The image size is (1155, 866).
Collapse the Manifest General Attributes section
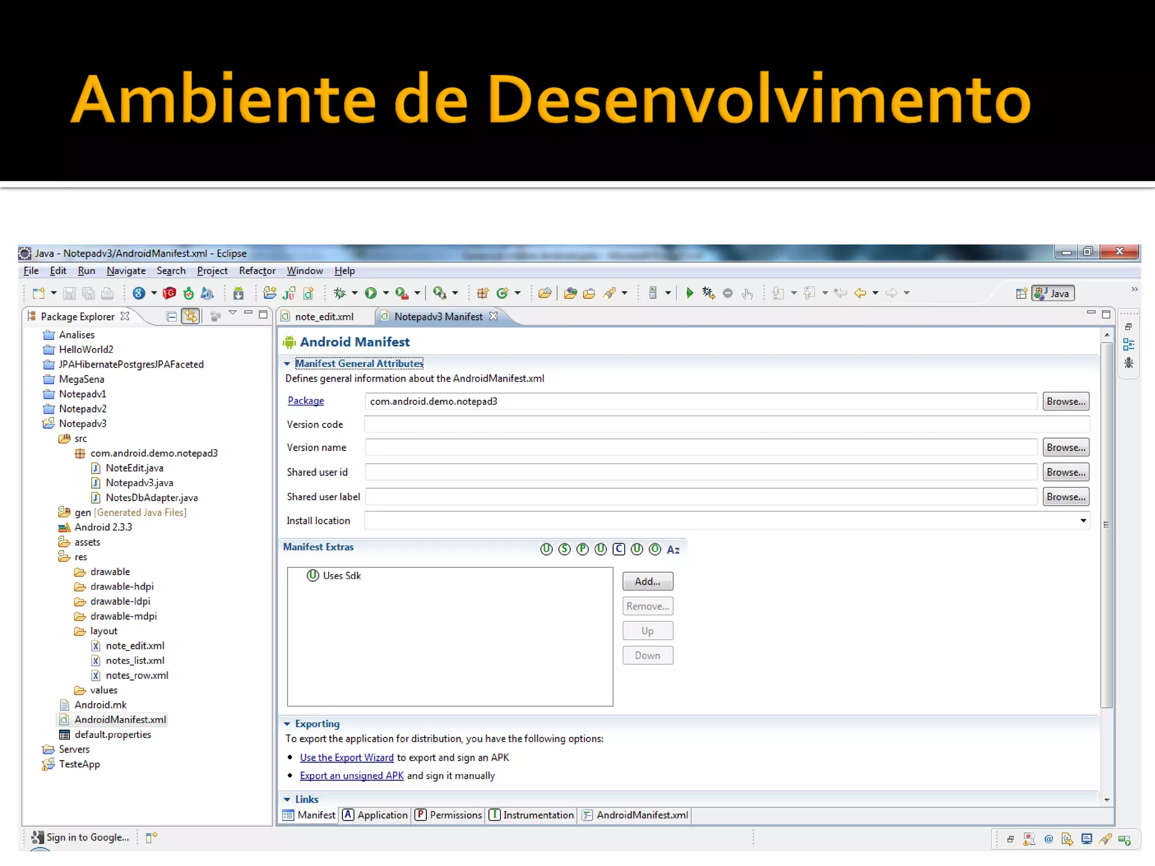pos(287,364)
